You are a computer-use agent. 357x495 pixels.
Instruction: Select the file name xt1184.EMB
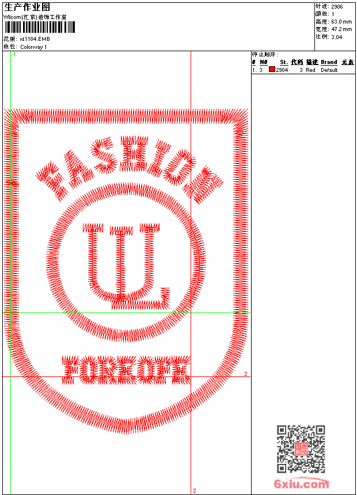(x=35, y=39)
